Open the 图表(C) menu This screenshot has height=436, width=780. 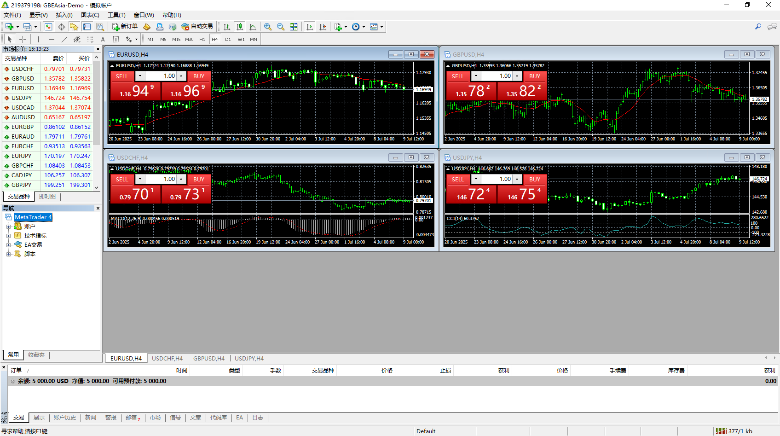[90, 15]
